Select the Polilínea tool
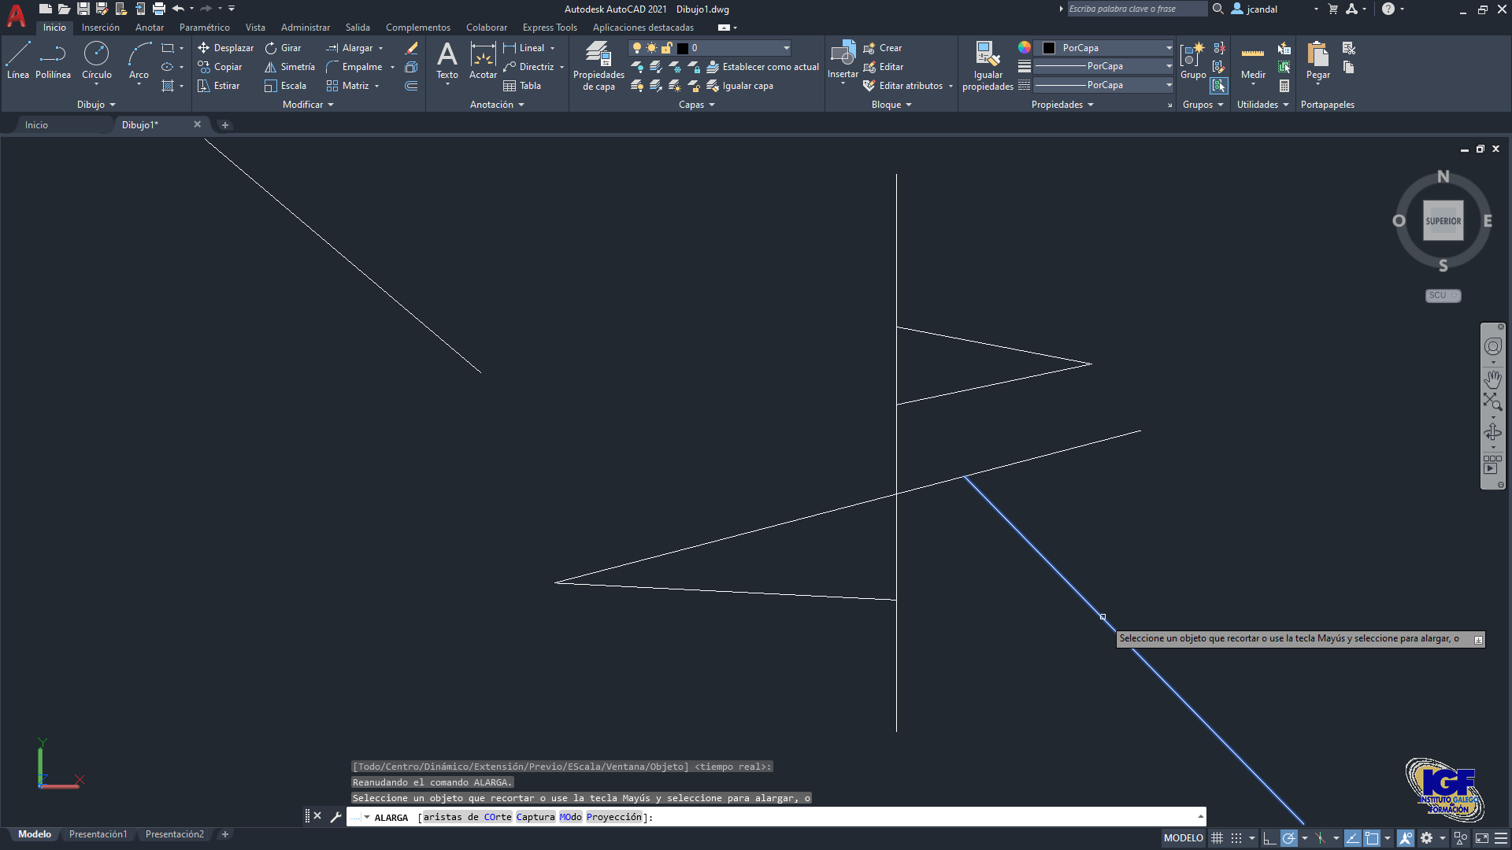Screen dimensions: 1512x850 click(x=53, y=61)
